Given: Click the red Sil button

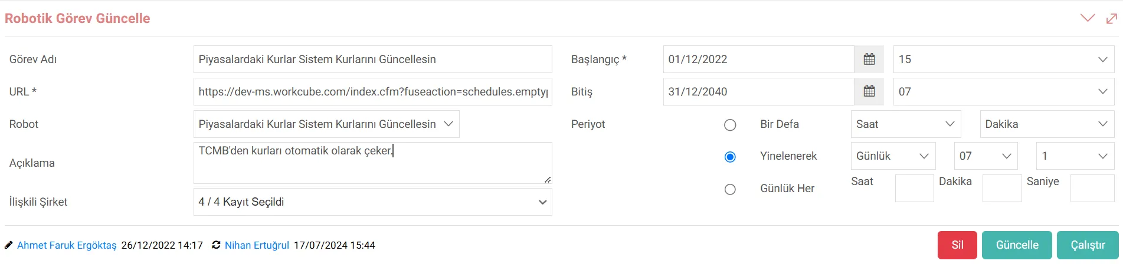Looking at the screenshot, I should pos(957,245).
